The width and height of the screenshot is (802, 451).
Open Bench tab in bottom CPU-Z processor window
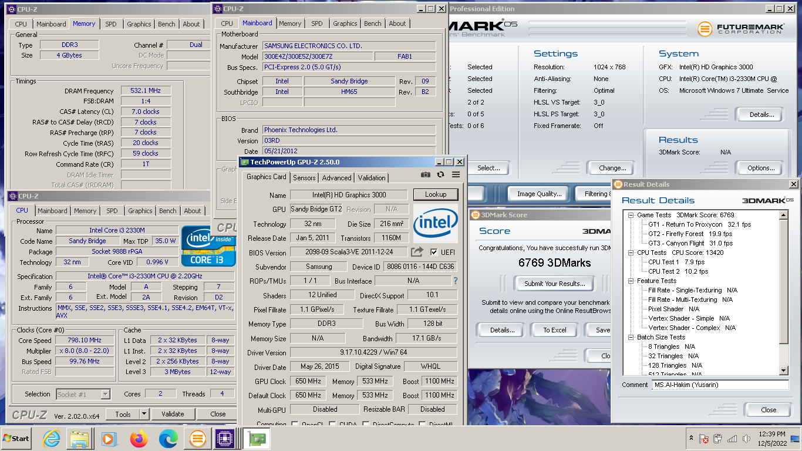[168, 211]
